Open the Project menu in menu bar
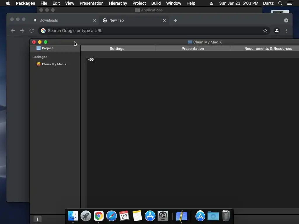 pyautogui.click(x=139, y=3)
